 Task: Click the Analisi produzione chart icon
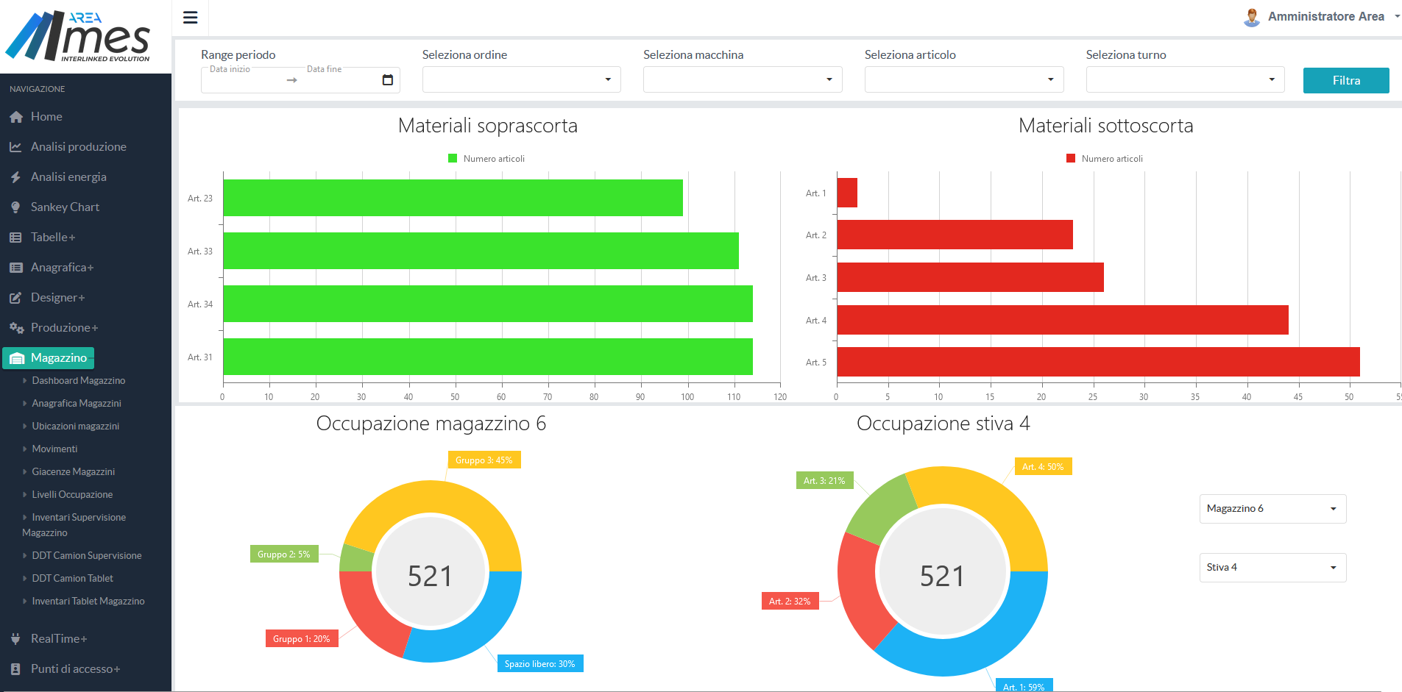click(x=15, y=147)
